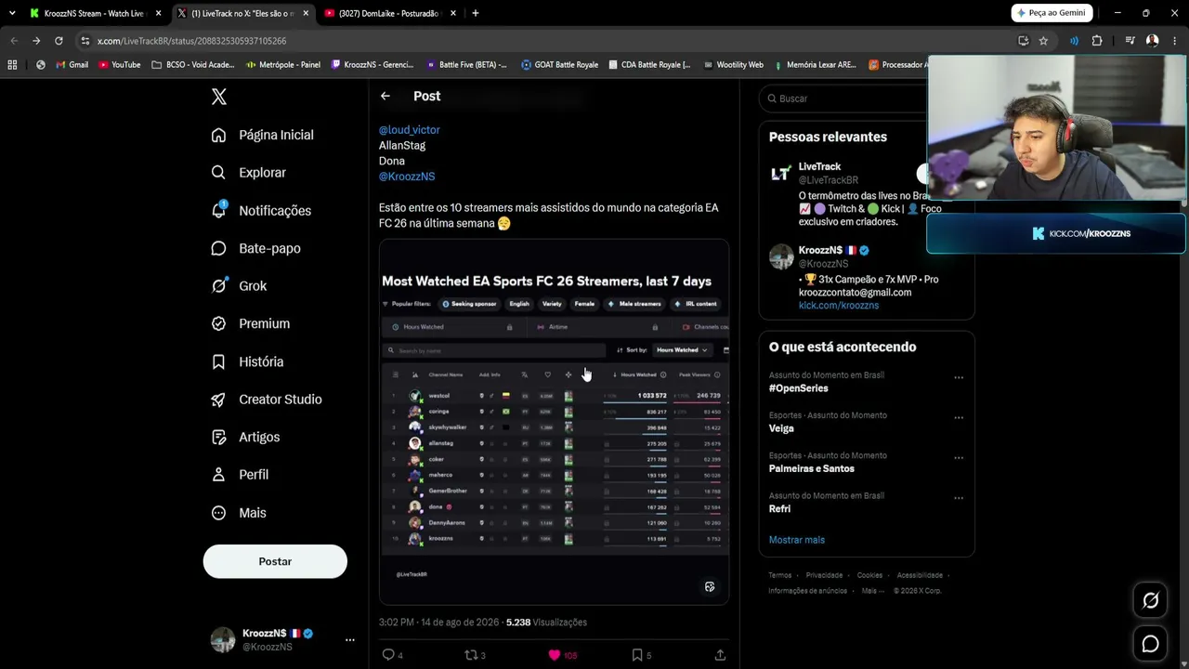The image size is (1189, 669).
Task: Open Notificações in the sidebar
Action: point(261,211)
